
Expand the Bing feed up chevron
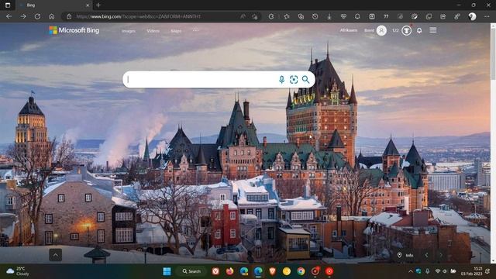[x=55, y=255]
